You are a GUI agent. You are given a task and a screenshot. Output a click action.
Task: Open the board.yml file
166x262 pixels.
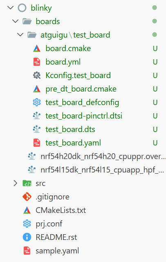[63, 62]
